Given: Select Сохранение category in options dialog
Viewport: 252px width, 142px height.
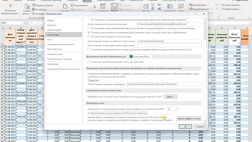Looking at the screenshot, I should point(63,35).
